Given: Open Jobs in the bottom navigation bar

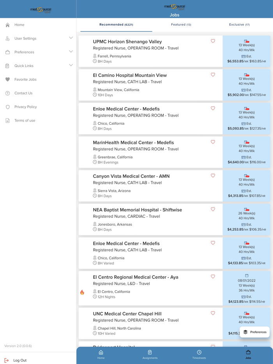Looking at the screenshot, I should (x=248, y=355).
